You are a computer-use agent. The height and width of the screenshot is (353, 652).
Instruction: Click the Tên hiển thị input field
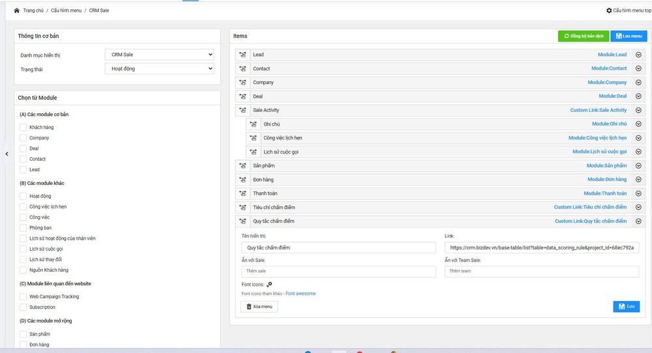click(x=338, y=247)
